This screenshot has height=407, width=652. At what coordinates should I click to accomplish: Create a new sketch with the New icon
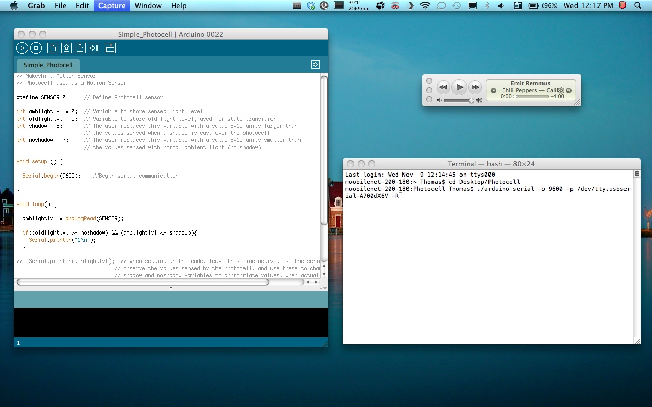coord(52,48)
